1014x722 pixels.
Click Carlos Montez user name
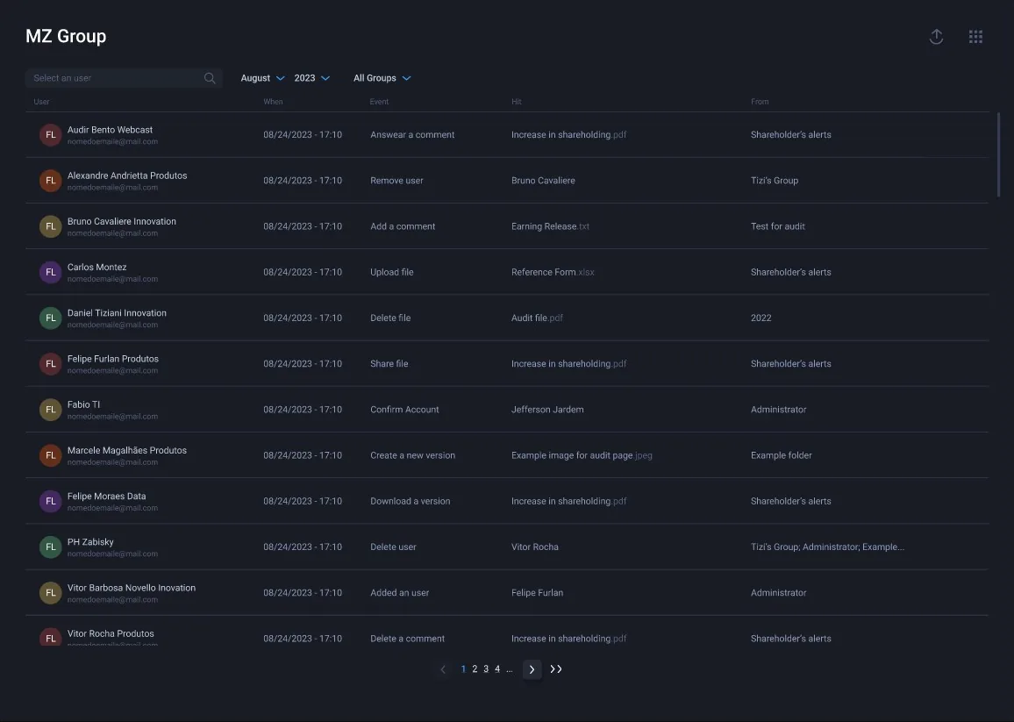click(x=97, y=268)
